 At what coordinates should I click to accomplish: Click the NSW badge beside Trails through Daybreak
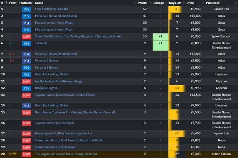pyautogui.click(x=26, y=154)
